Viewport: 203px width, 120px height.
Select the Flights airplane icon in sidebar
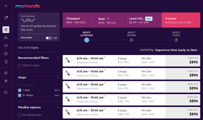tap(6, 30)
